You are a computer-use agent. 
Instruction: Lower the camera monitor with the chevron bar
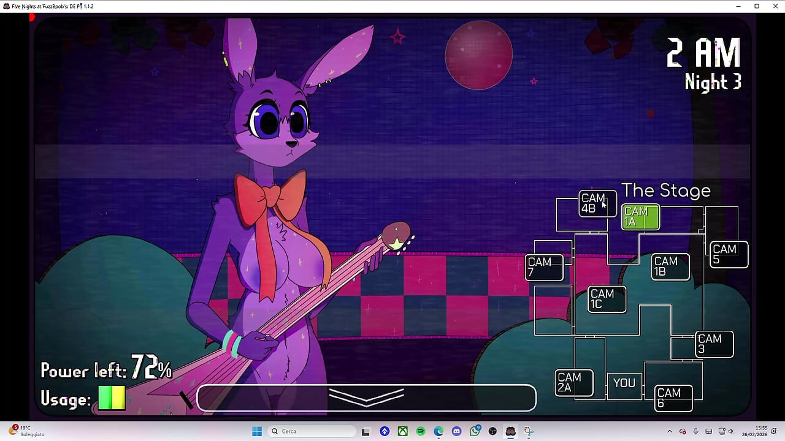coord(366,398)
